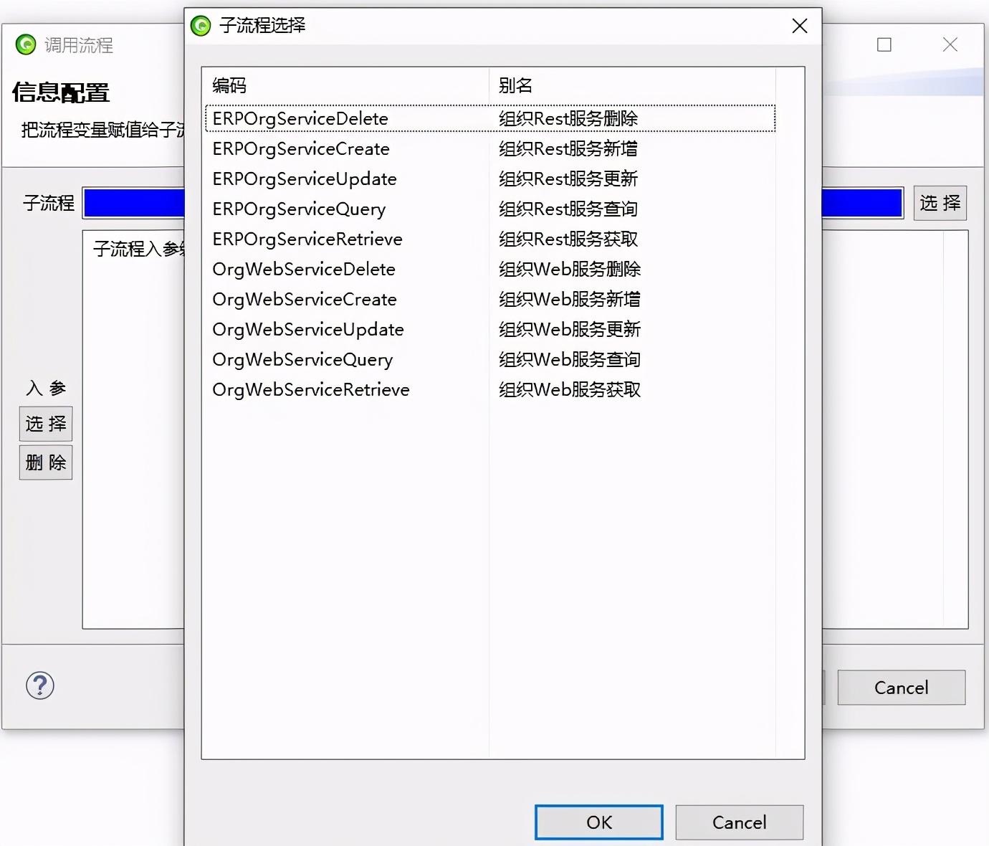
Task: Click the blue 子流程 input field
Action: (x=133, y=203)
